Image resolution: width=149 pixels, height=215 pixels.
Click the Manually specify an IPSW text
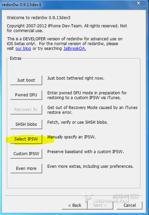[71, 137]
